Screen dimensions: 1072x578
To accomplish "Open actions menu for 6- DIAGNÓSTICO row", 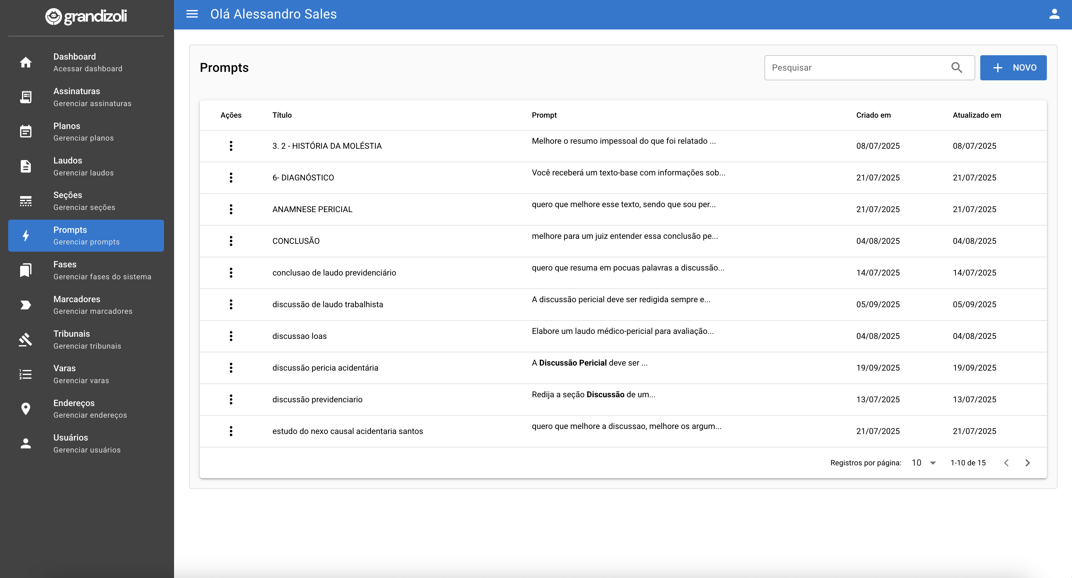I will (x=231, y=177).
